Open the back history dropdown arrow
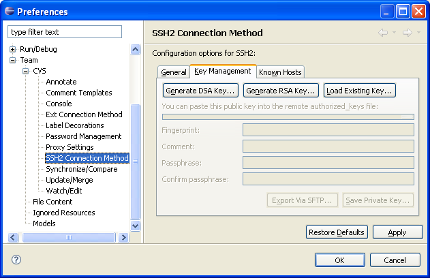Image resolution: width=430 pixels, height=278 pixels. pos(394,32)
